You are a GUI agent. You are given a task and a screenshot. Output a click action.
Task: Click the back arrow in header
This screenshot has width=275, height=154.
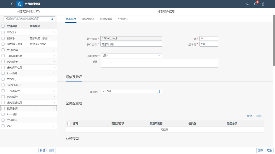[x=12, y=4]
